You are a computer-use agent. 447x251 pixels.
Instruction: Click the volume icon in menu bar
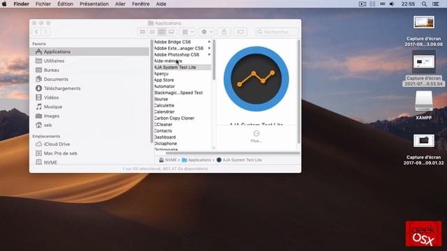click(392, 4)
